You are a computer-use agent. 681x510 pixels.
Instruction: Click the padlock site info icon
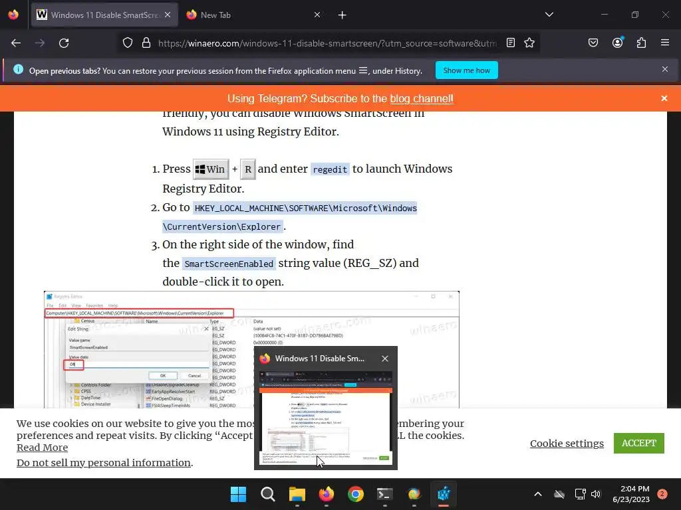[x=146, y=43]
